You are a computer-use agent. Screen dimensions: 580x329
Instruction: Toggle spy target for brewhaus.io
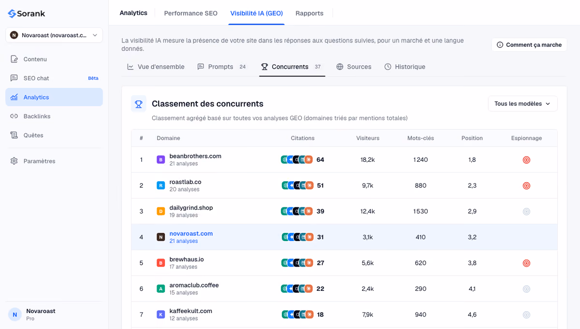click(x=526, y=263)
